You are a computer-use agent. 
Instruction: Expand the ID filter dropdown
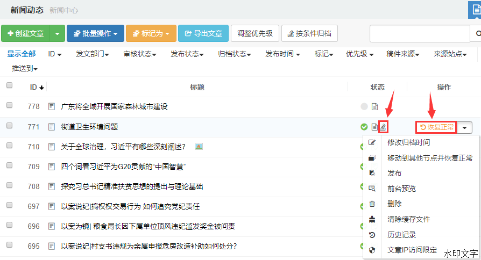pos(54,54)
